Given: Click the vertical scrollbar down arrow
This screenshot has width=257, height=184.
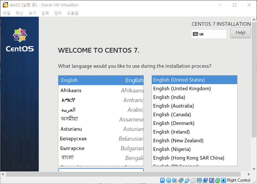Looking at the screenshot, I should coord(254,169).
